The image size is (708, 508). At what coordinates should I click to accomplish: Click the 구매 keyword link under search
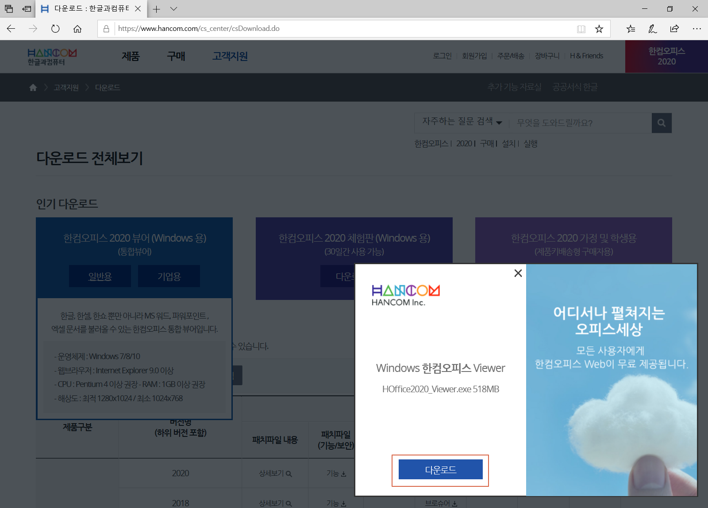tap(487, 144)
